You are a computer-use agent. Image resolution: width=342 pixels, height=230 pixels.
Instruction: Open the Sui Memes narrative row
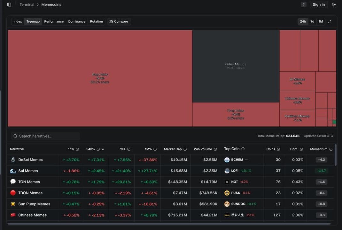point(171,171)
